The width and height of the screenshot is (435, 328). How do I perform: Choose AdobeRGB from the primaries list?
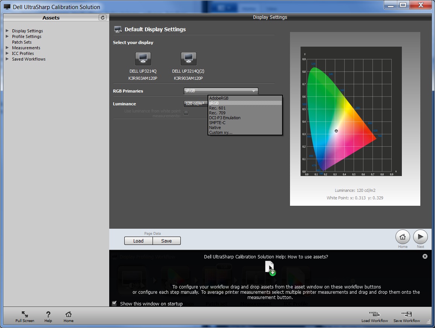(x=219, y=98)
